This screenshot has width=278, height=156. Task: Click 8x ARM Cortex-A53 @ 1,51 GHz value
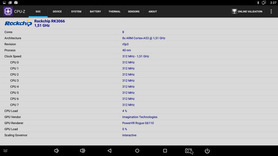tap(144, 38)
